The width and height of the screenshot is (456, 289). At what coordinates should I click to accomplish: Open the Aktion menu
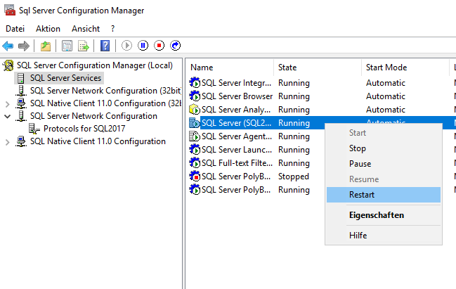click(48, 29)
